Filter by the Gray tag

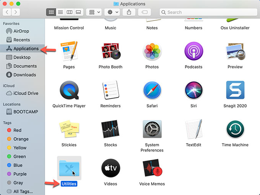[x=22, y=183]
